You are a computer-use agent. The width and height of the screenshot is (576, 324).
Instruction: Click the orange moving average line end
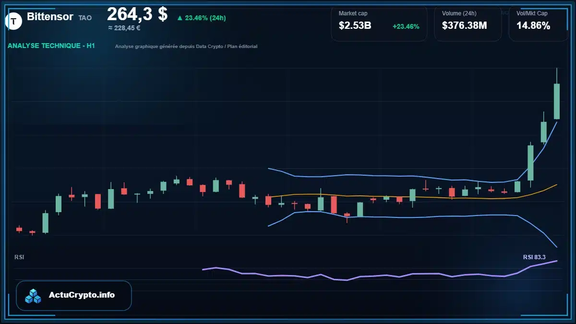pyautogui.click(x=556, y=184)
